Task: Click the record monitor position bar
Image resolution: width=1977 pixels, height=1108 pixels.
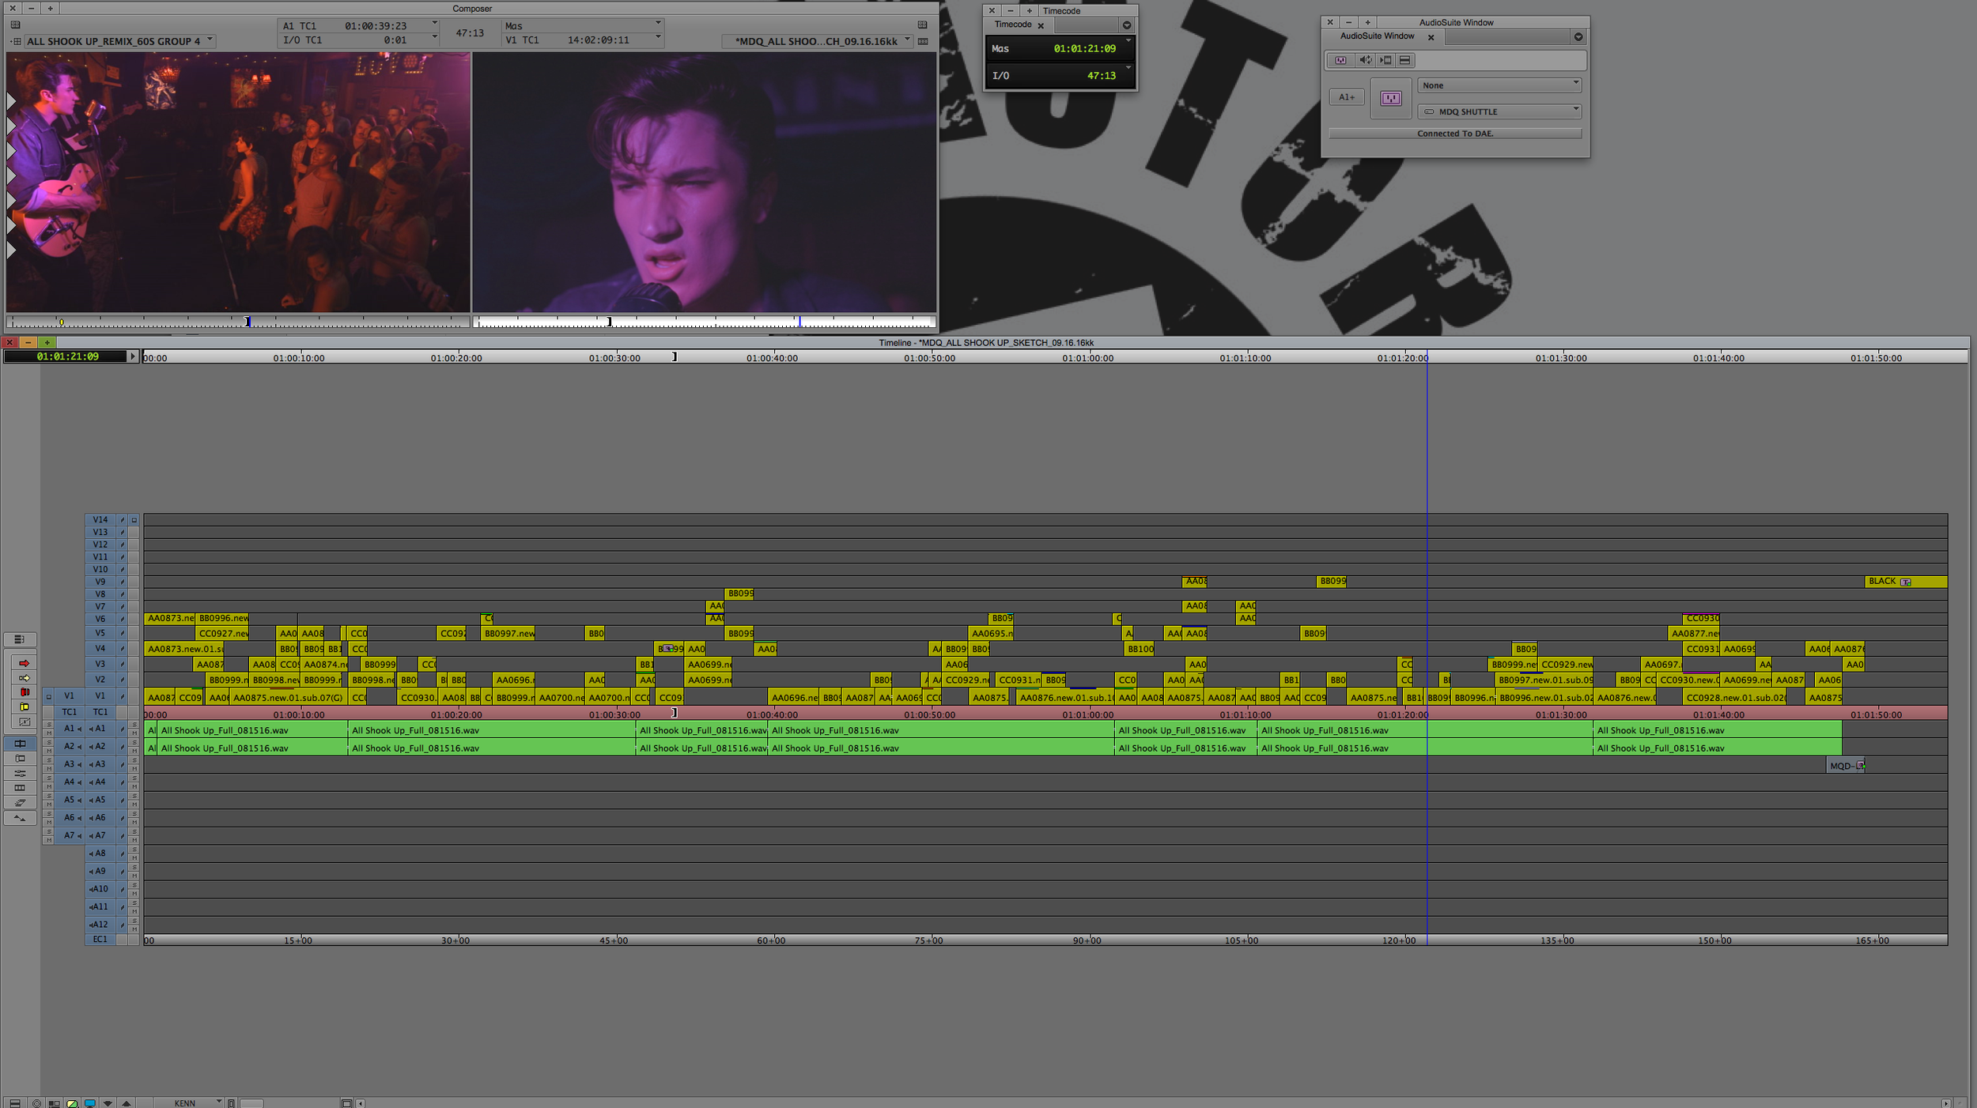Action: tap(705, 322)
